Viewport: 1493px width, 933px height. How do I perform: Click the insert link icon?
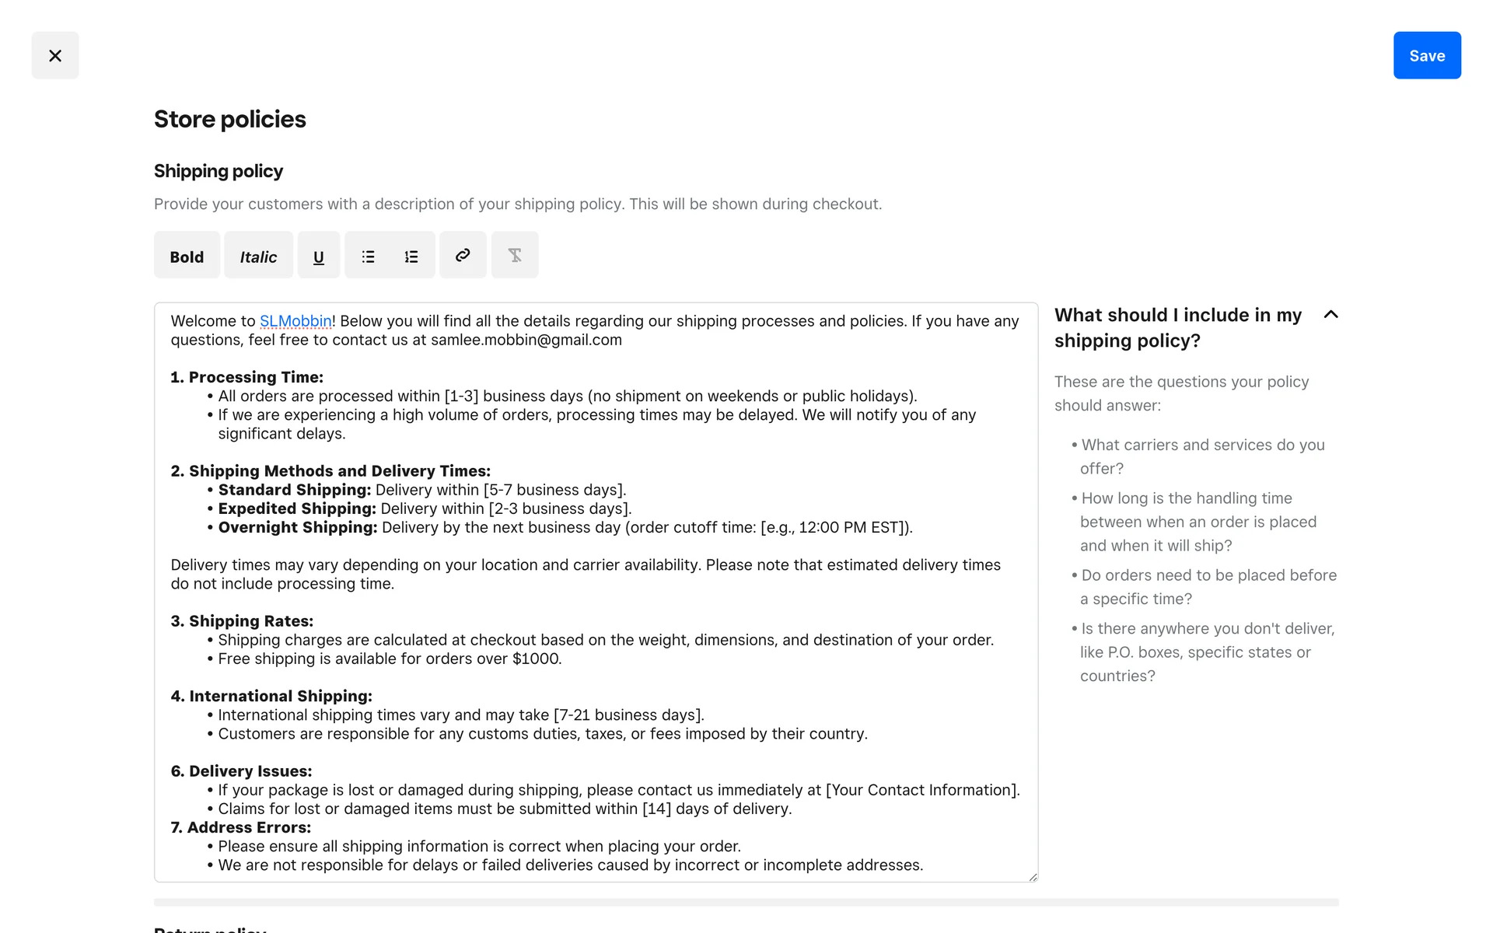coord(463,255)
